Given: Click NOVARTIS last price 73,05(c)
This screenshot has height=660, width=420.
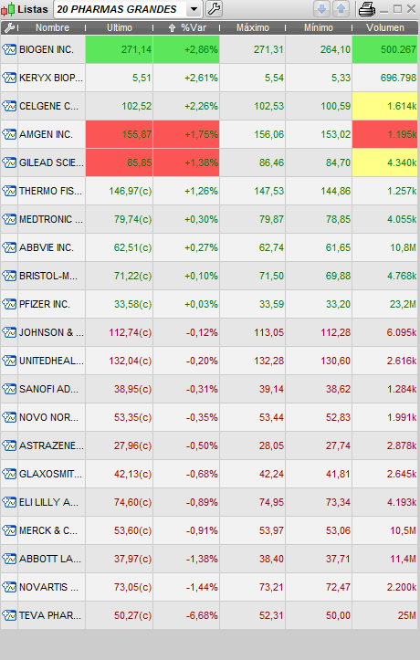Looking at the screenshot, I should coord(132,587).
